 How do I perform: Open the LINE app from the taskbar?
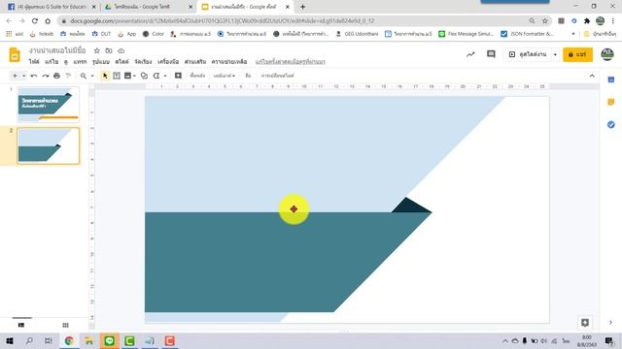109,340
